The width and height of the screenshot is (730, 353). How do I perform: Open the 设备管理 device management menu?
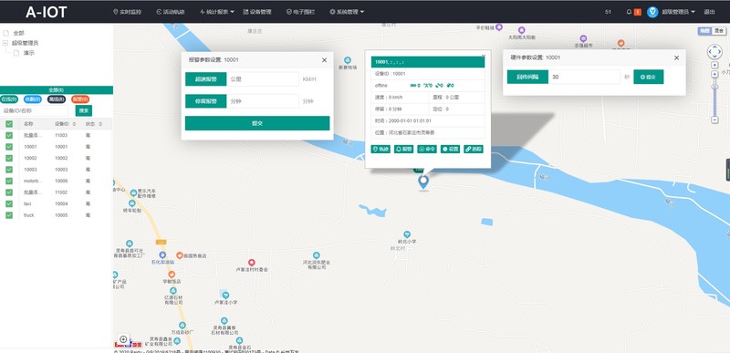(x=257, y=12)
